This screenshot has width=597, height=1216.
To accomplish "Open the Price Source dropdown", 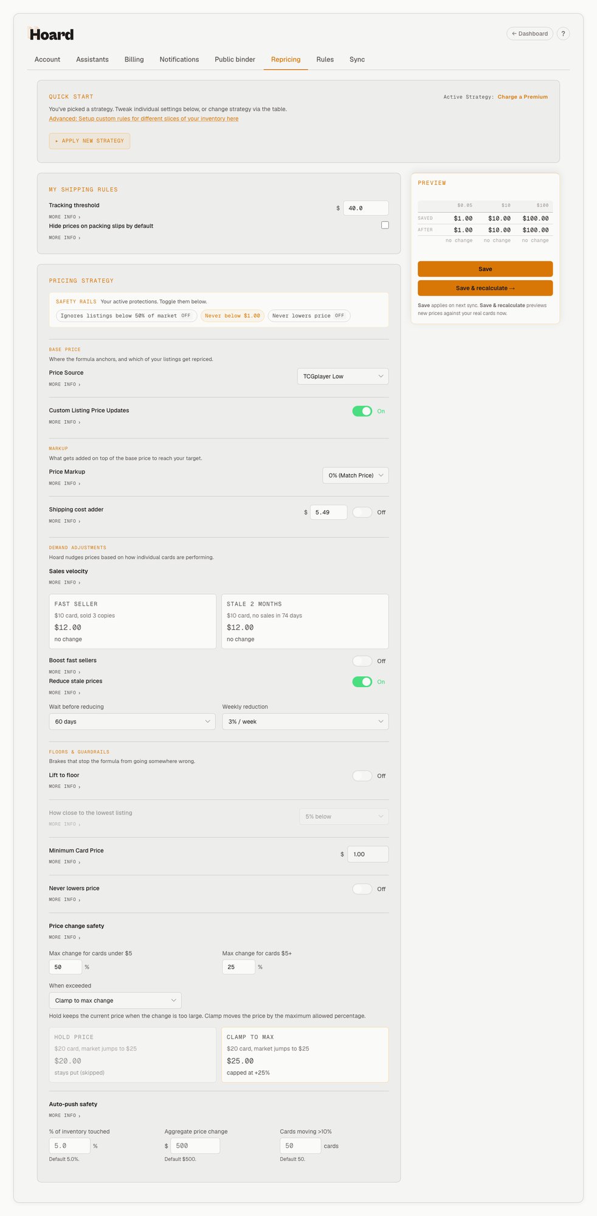I will (x=343, y=376).
